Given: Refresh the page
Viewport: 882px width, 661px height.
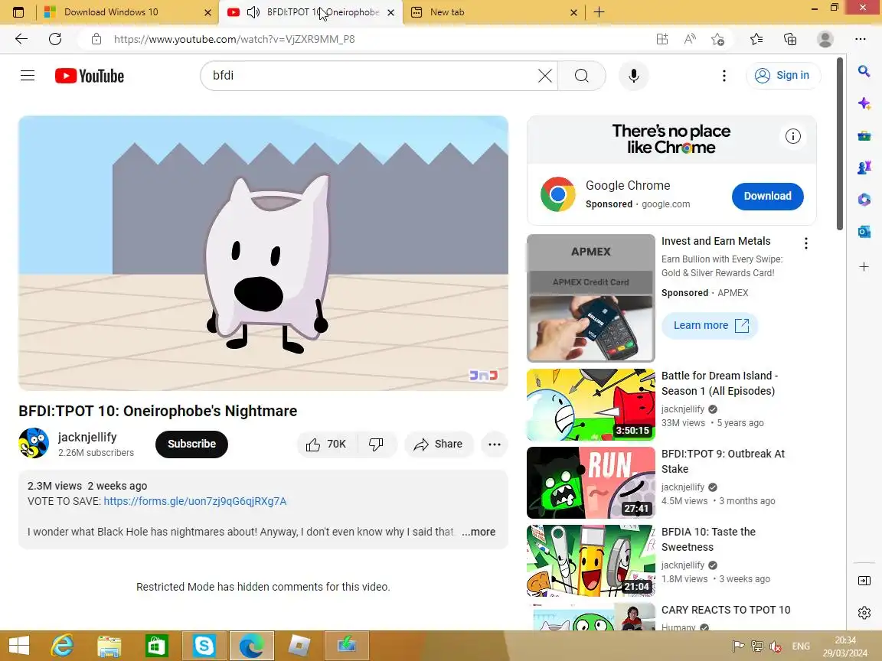Looking at the screenshot, I should pyautogui.click(x=55, y=39).
